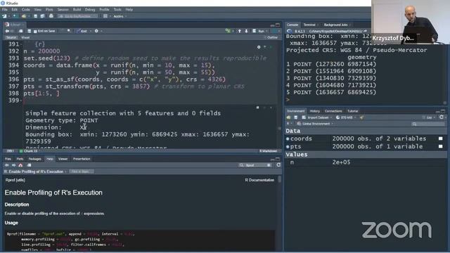Viewport: 450px width, 253px height.
Task: Open the Session menu
Action: coord(63,9)
